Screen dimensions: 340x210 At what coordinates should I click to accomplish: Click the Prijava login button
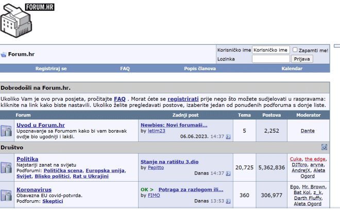(302, 59)
